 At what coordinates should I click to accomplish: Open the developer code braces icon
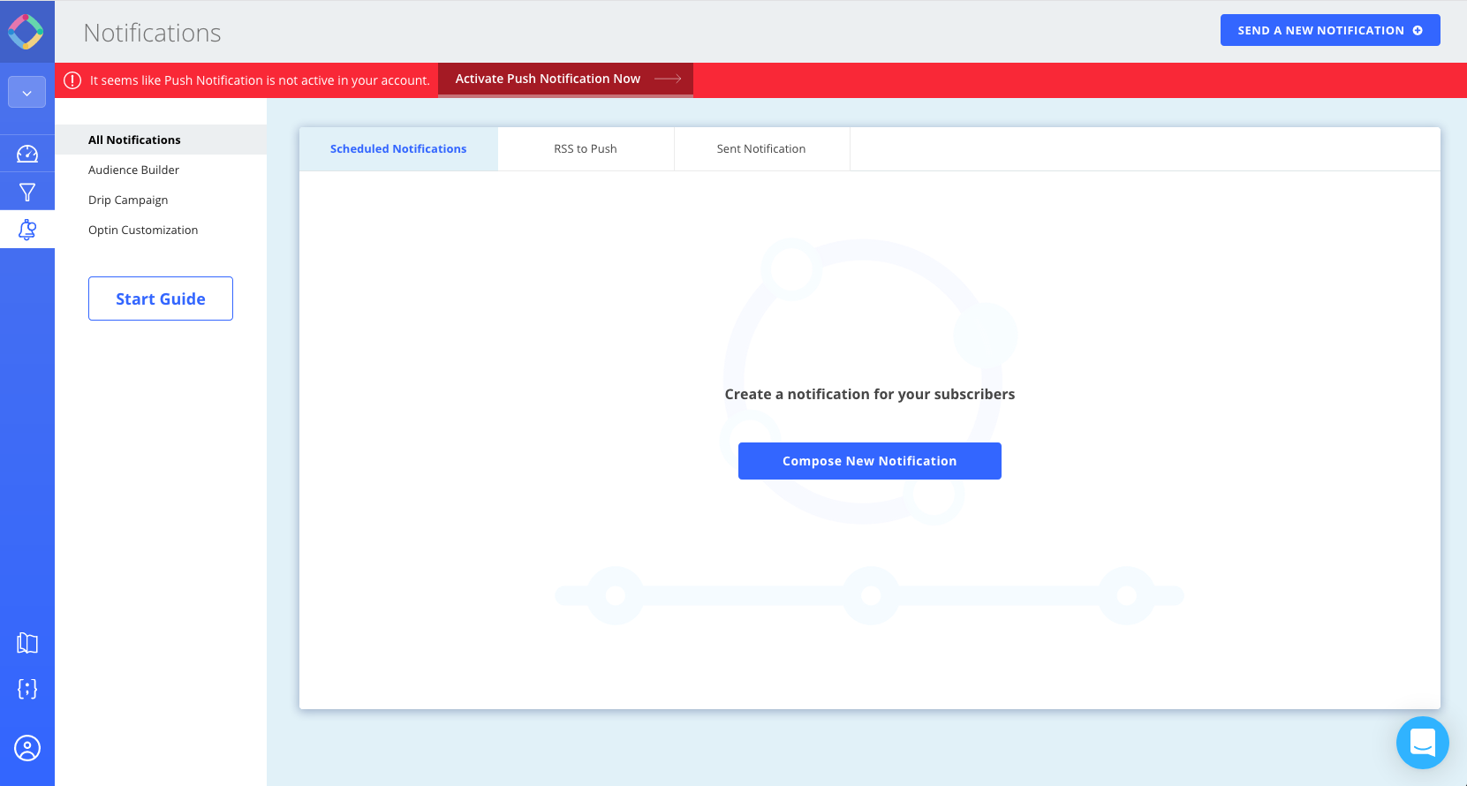[x=27, y=689]
